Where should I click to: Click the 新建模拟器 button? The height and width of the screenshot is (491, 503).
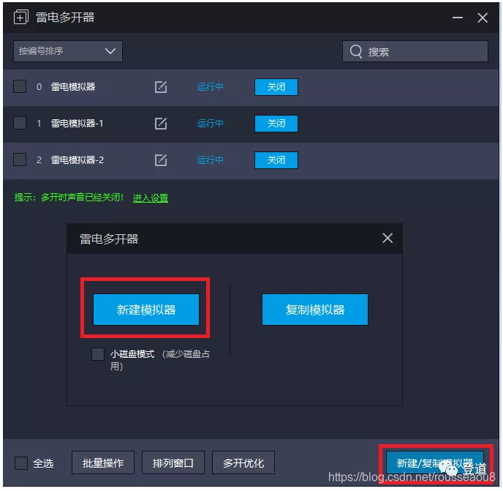click(146, 310)
